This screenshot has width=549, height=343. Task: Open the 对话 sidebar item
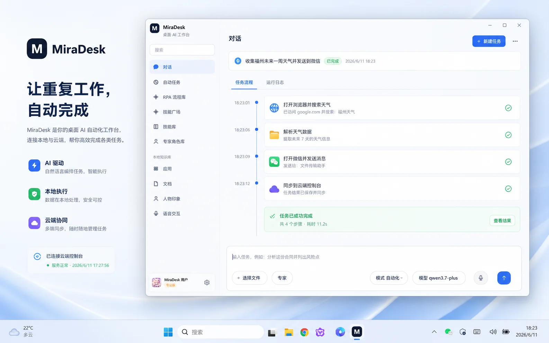(182, 67)
